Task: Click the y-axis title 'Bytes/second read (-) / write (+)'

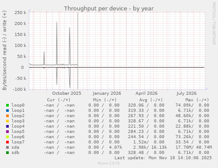Action: point(4,50)
